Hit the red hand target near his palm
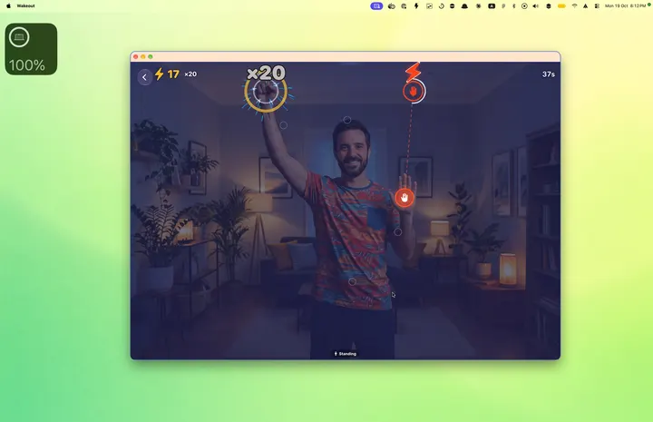Image resolution: width=653 pixels, height=422 pixels. pos(404,198)
